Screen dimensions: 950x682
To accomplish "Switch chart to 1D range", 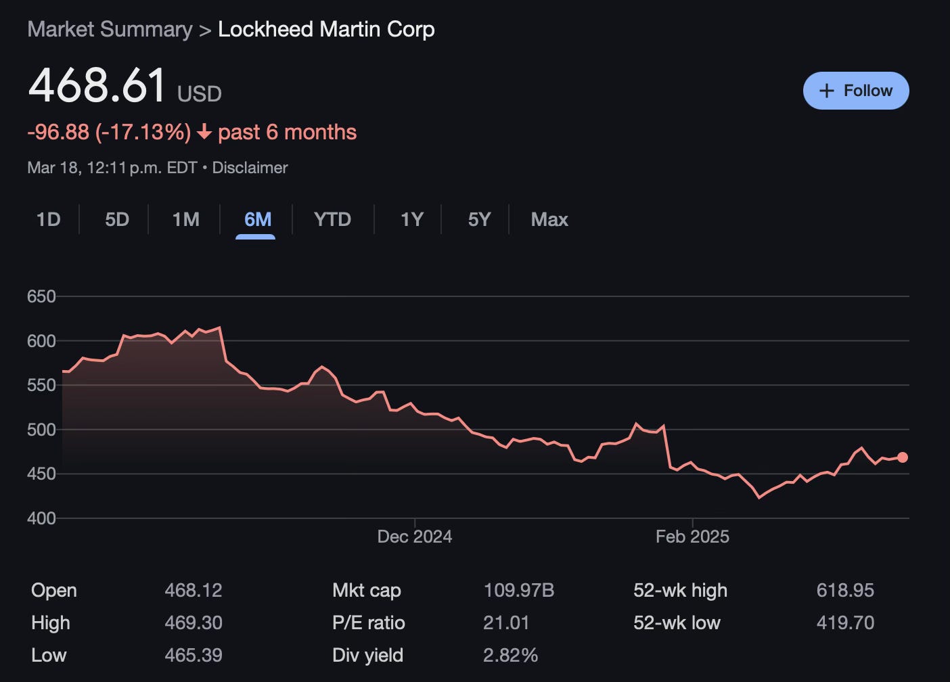I will (x=48, y=219).
